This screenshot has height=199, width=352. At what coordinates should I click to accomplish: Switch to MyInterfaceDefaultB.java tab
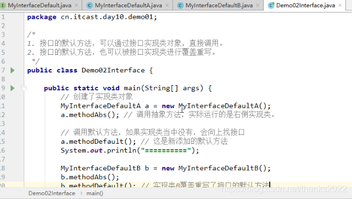click(219, 5)
